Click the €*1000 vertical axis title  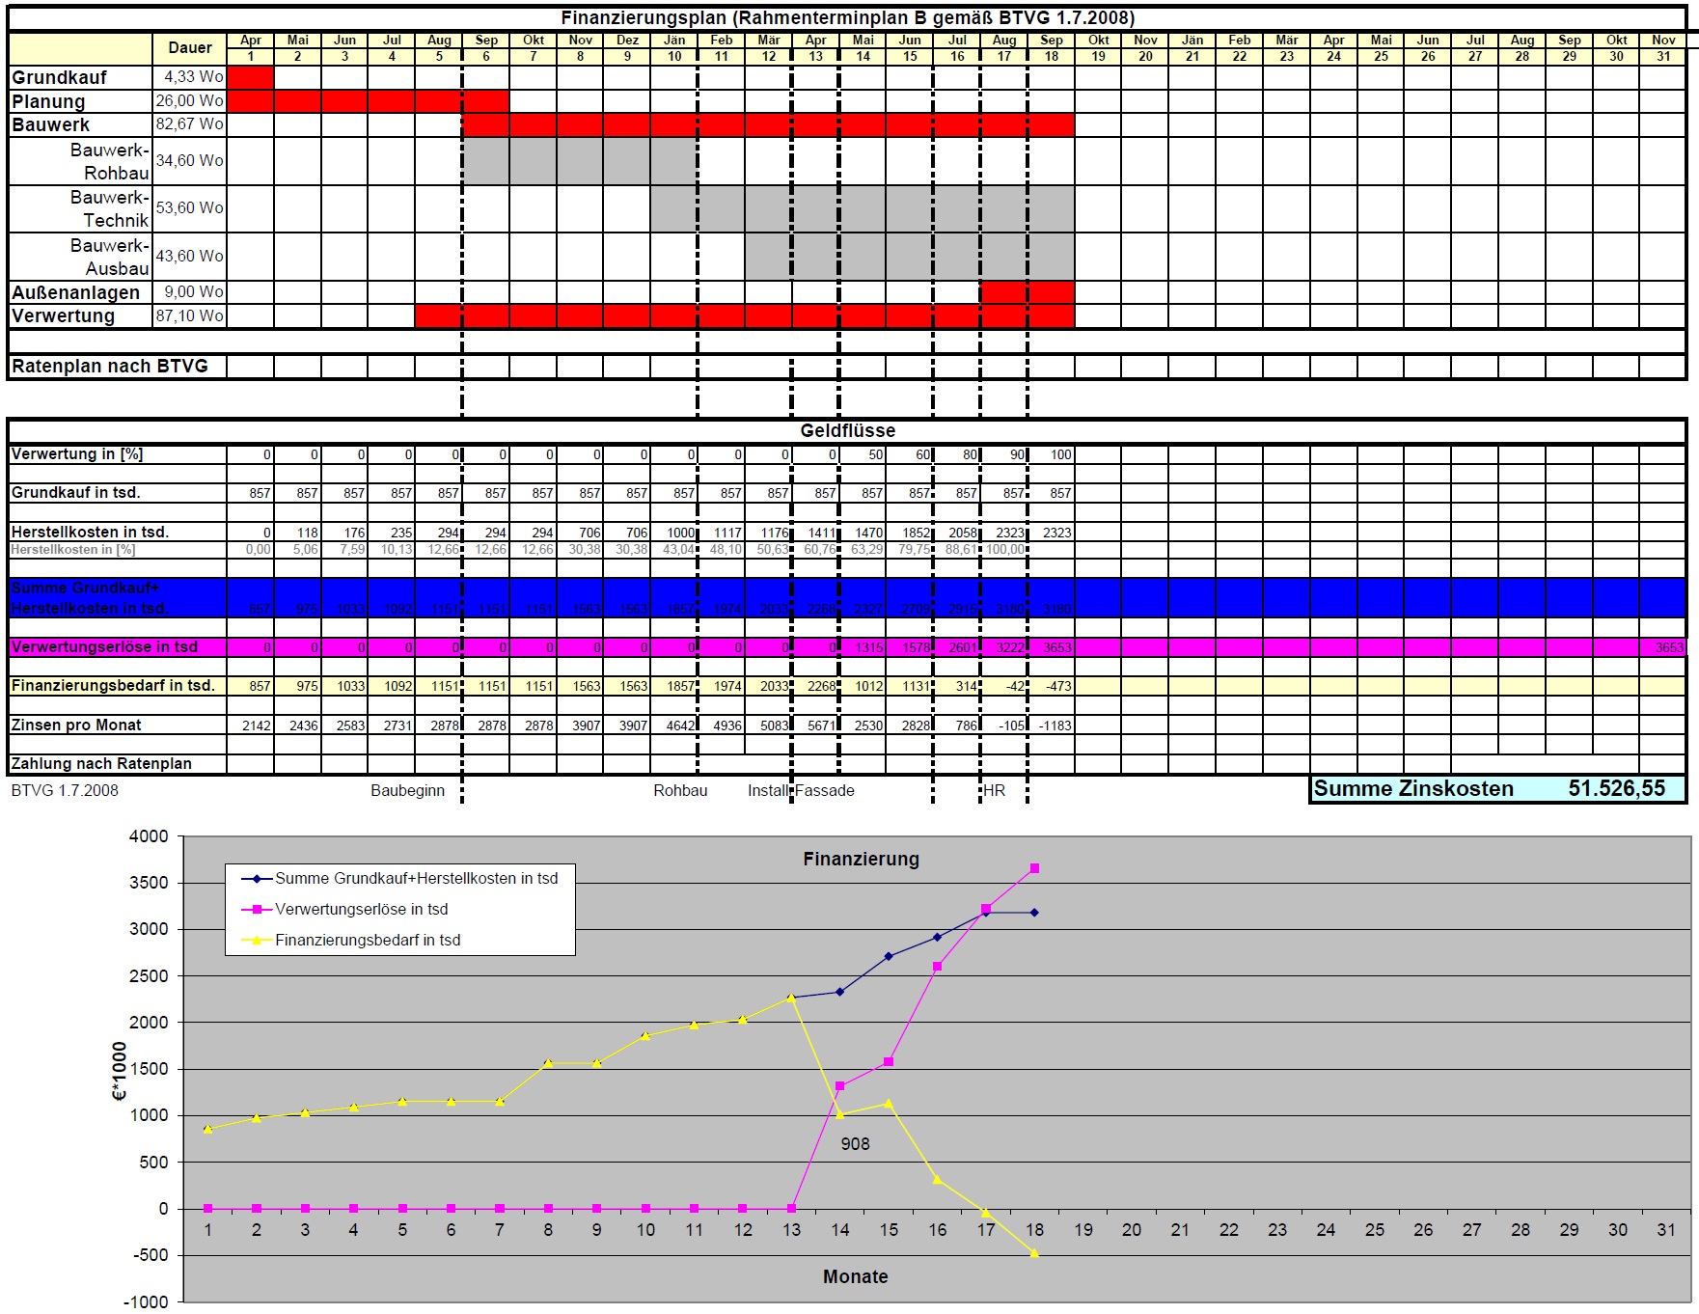point(120,1071)
